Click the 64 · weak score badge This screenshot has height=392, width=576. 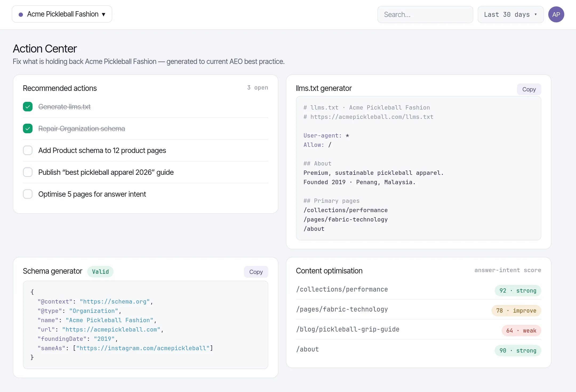pos(521,330)
